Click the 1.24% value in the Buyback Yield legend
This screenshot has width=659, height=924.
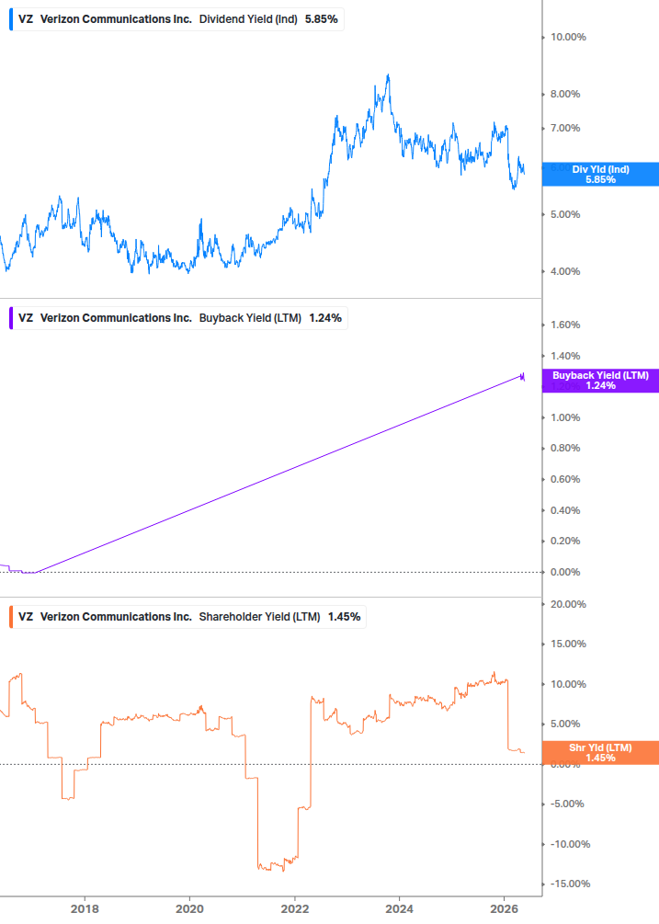tap(325, 318)
